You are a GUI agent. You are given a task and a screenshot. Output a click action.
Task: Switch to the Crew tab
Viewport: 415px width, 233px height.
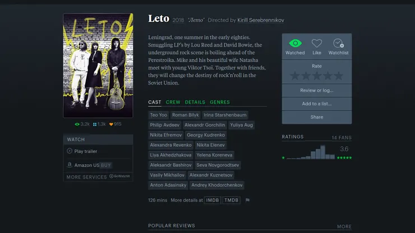[x=173, y=102]
